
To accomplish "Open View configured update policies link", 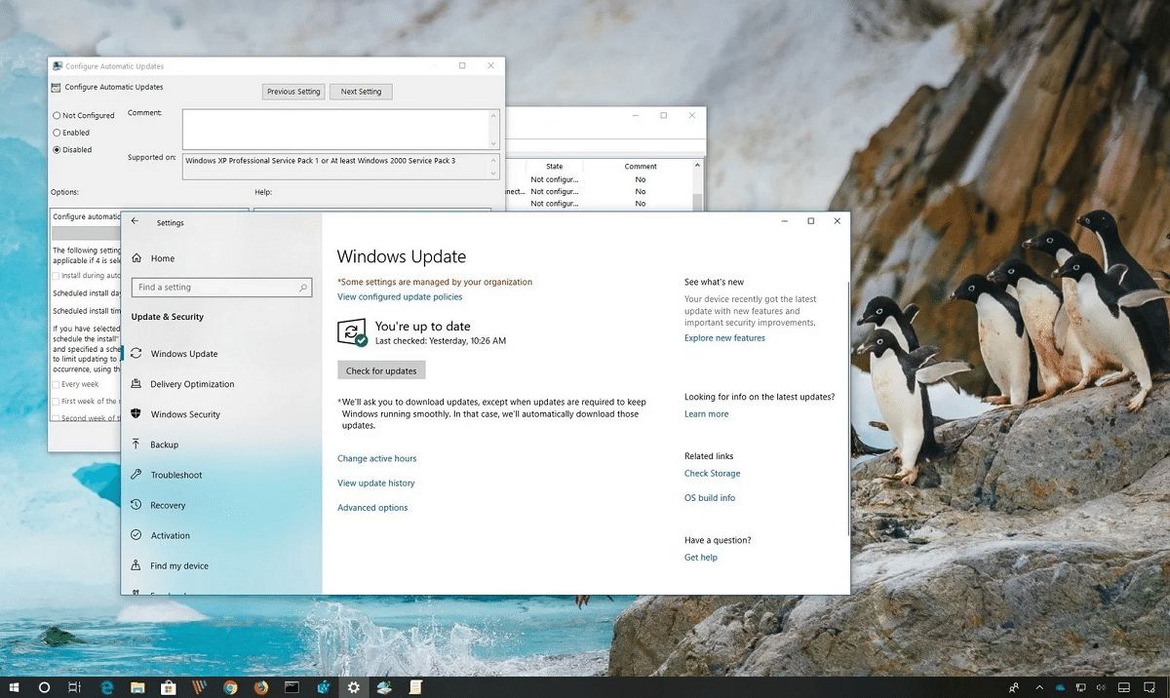I will click(x=400, y=296).
